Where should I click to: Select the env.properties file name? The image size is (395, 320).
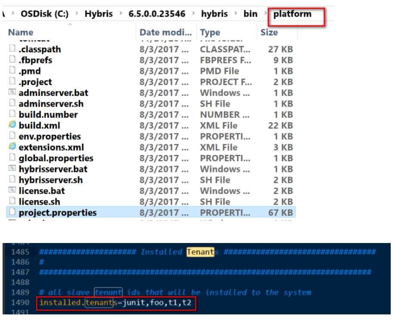click(x=50, y=136)
